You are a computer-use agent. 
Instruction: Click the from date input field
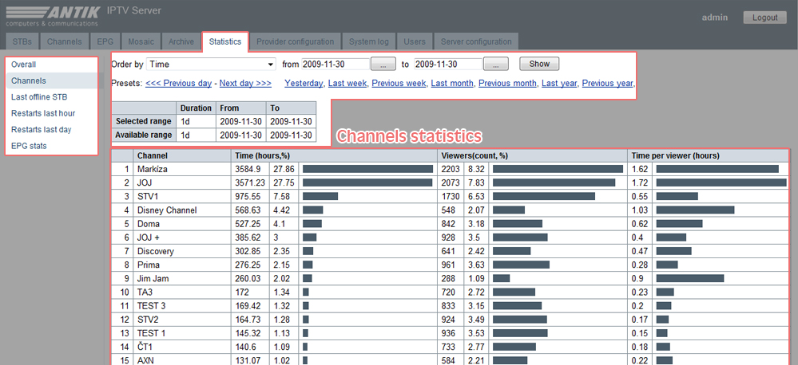[x=335, y=65]
